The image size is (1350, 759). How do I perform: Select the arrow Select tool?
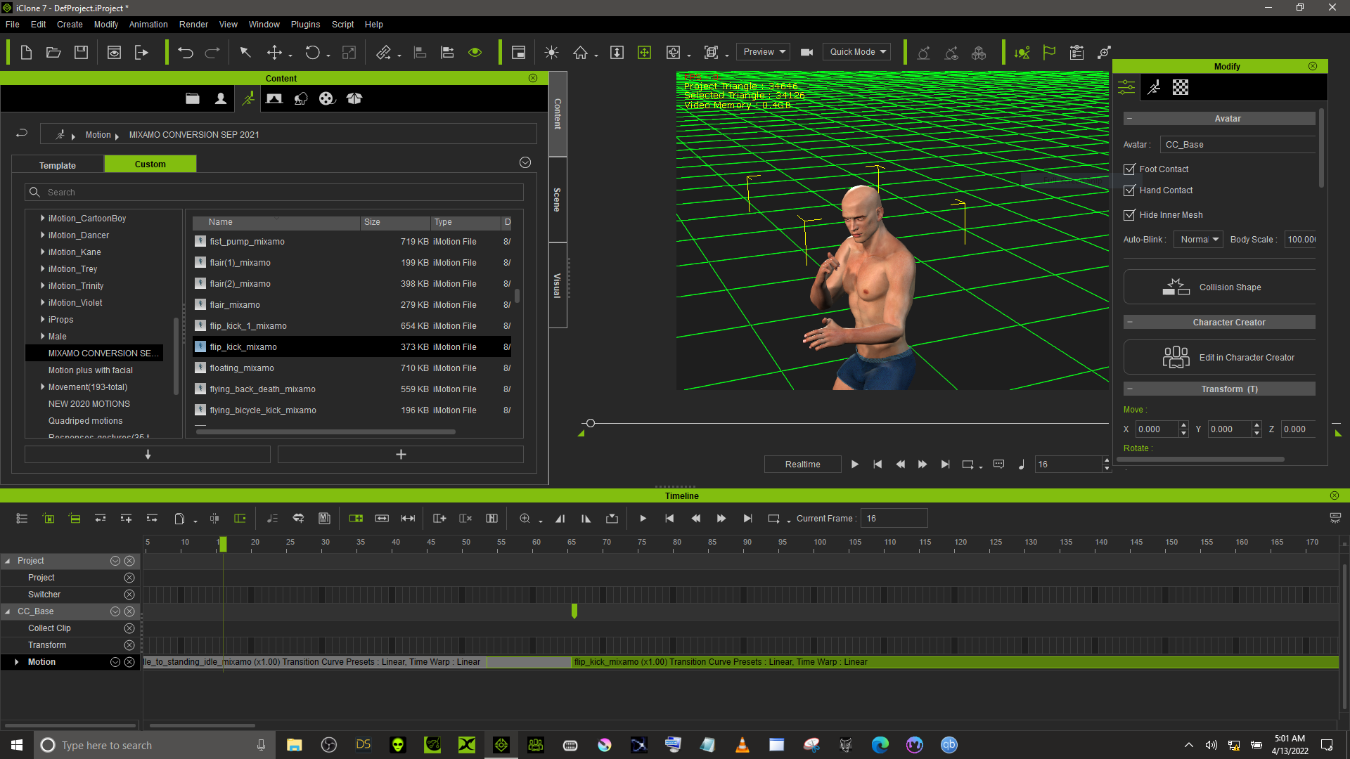coord(245,53)
